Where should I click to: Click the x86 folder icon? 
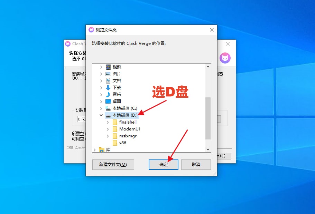[115, 143]
